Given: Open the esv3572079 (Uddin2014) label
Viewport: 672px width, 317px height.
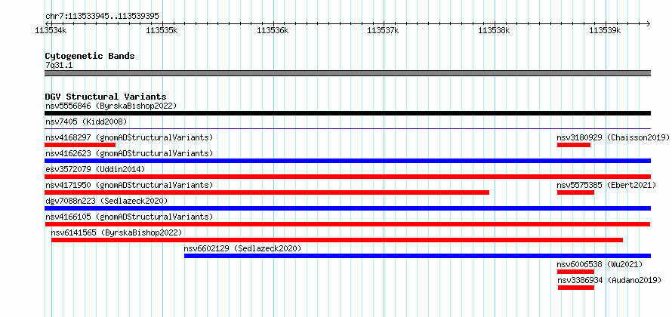Looking at the screenshot, I should (x=95, y=169).
